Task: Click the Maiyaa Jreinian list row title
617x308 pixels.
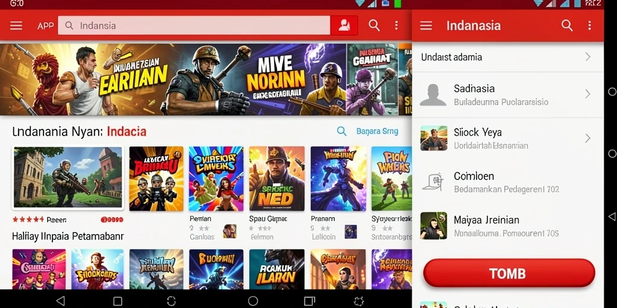Action: [486, 220]
